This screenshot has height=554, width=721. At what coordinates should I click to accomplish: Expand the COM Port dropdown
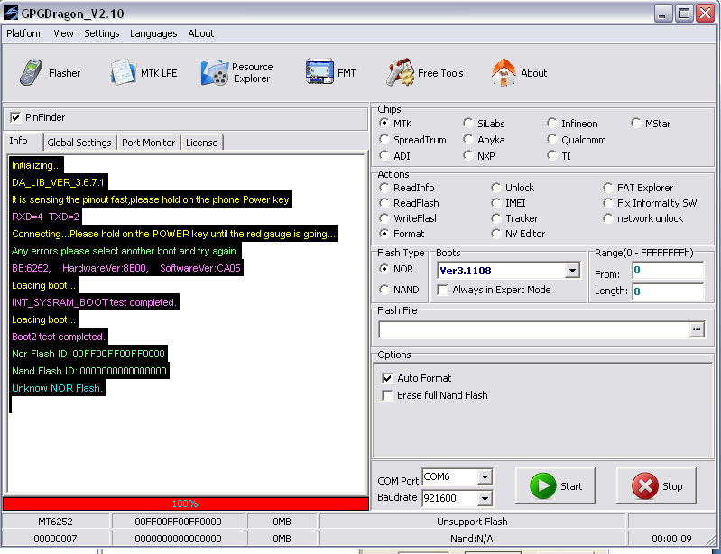(485, 477)
